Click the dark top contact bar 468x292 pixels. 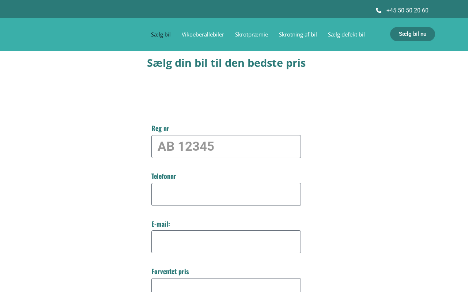[183, 9]
